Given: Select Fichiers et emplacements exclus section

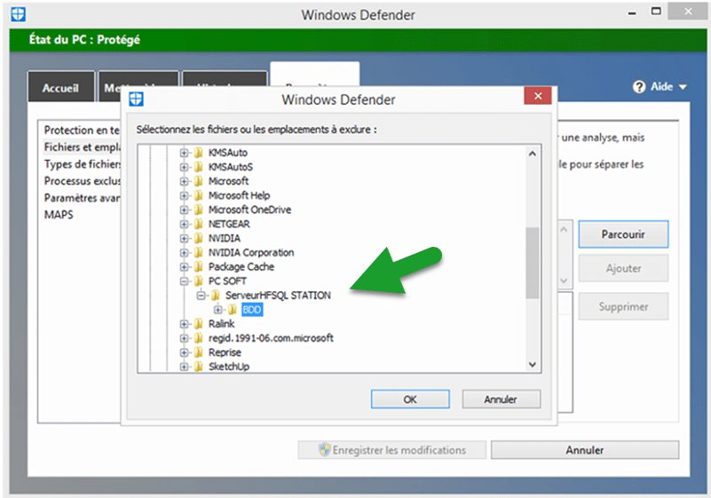Looking at the screenshot, I should tap(82, 147).
